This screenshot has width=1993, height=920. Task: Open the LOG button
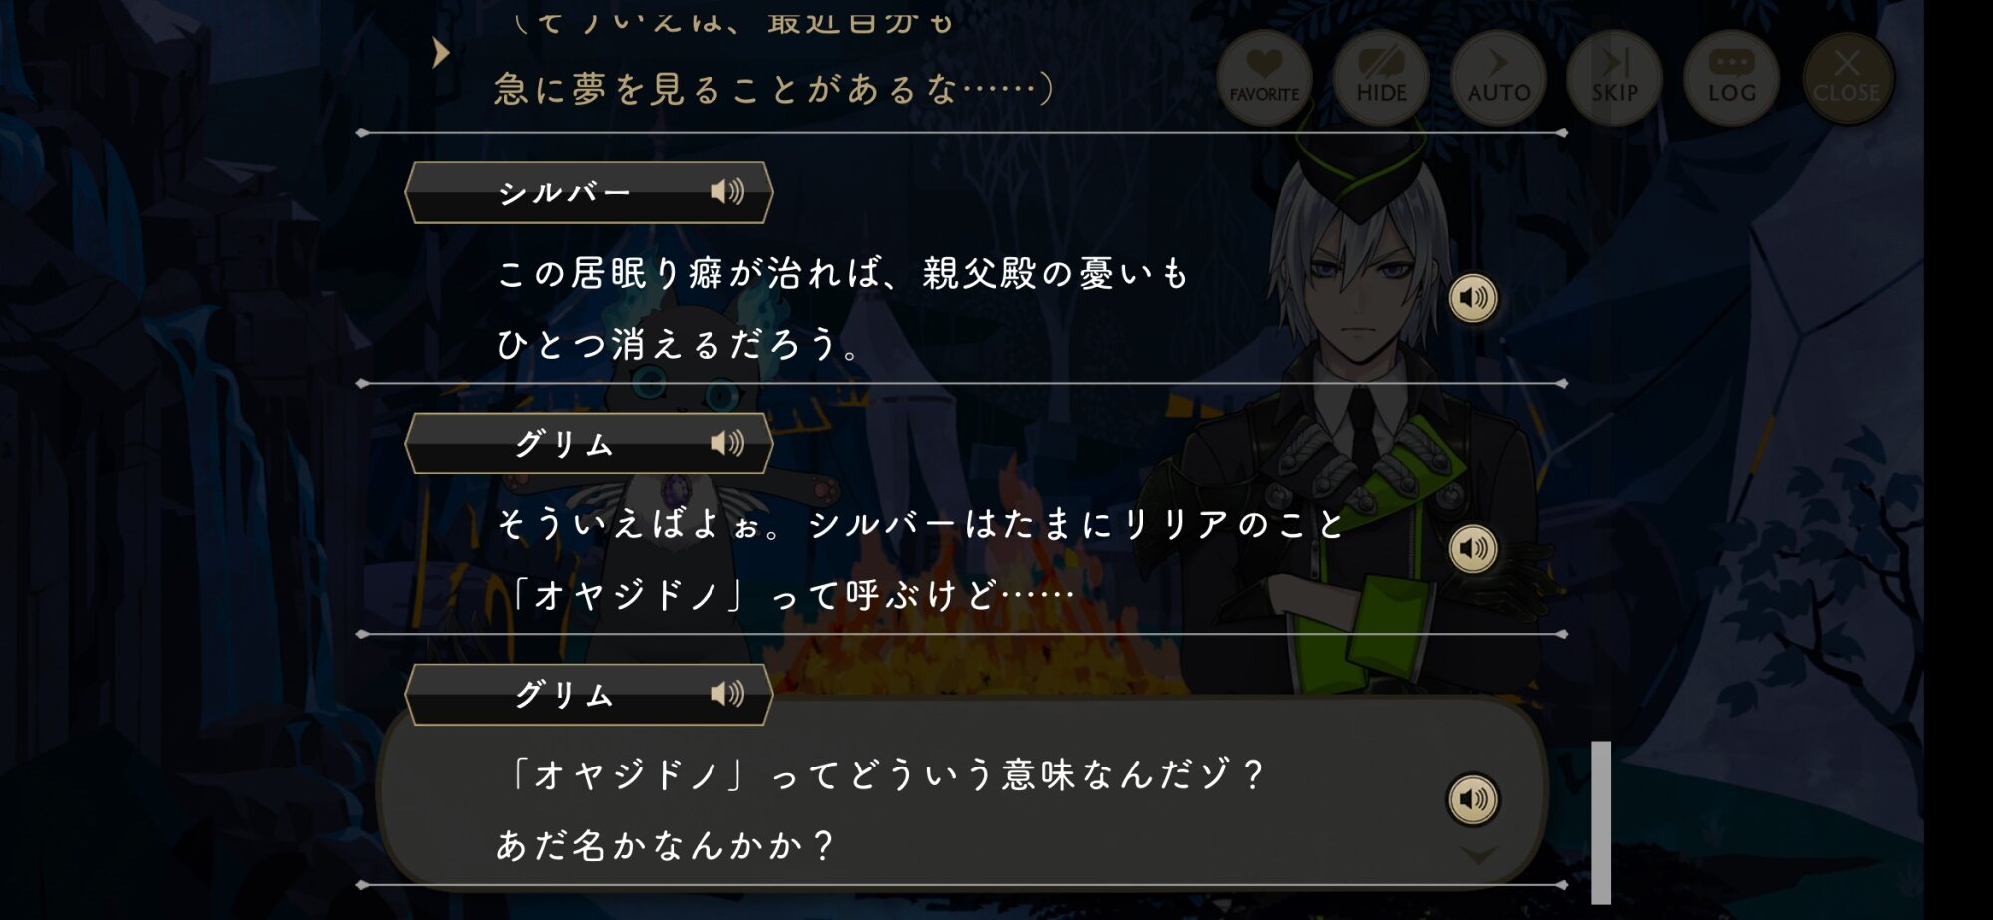tap(1731, 78)
